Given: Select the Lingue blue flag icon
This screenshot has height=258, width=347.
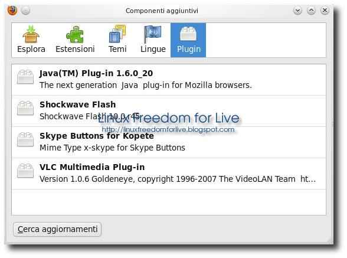Looking at the screenshot, I should (153, 34).
